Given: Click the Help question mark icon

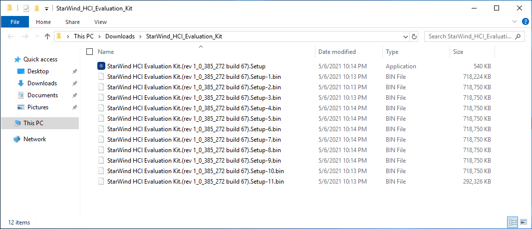Looking at the screenshot, I should (x=526, y=22).
